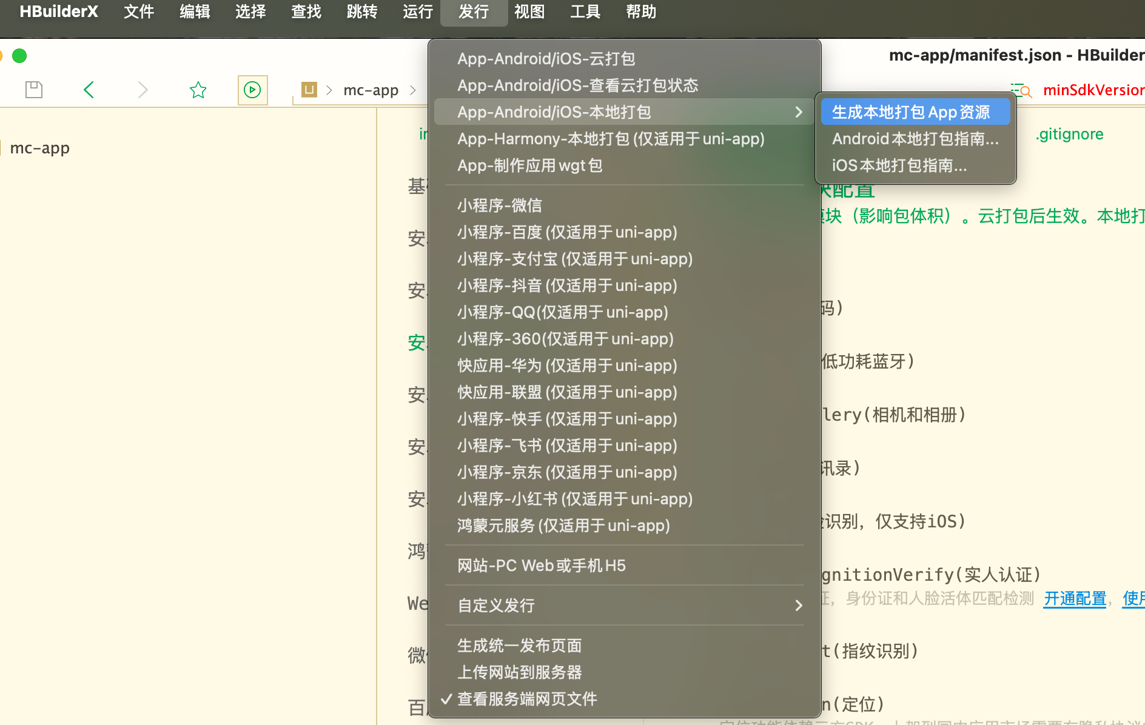Select 小程序-百度 publish option
Viewport: 1145px width, 725px height.
[624, 232]
